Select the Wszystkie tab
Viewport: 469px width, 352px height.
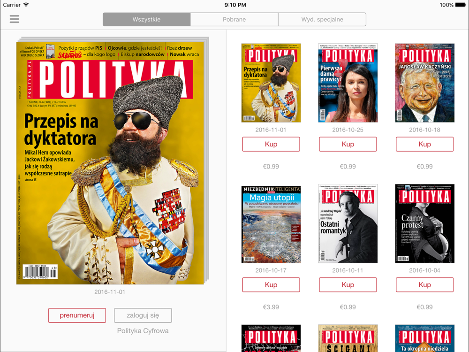point(146,19)
